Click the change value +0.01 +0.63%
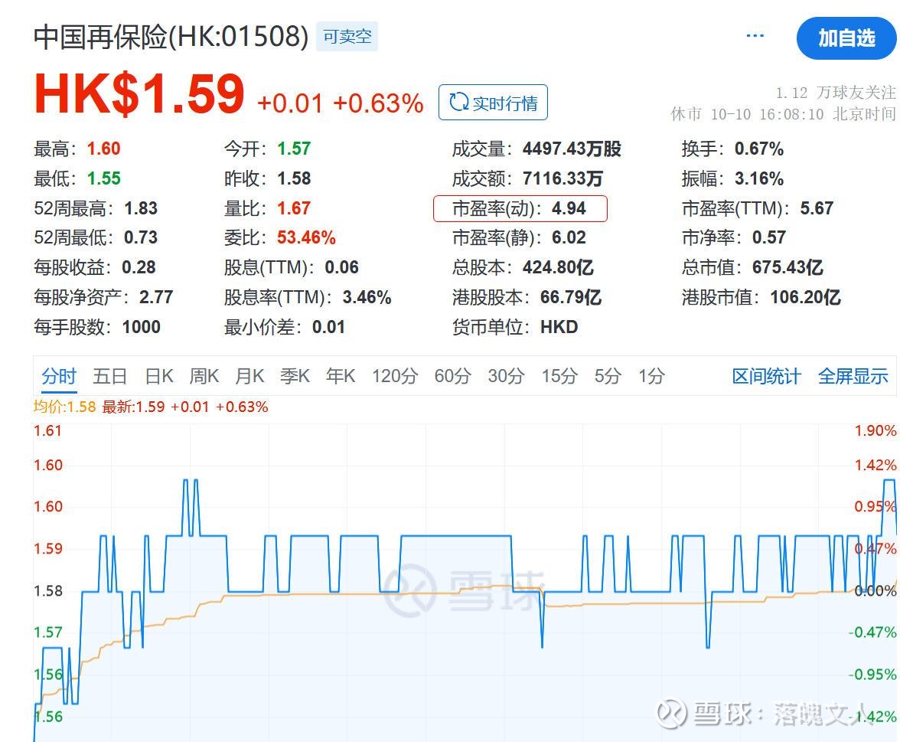Viewport: 900px width, 742px height. tap(341, 104)
